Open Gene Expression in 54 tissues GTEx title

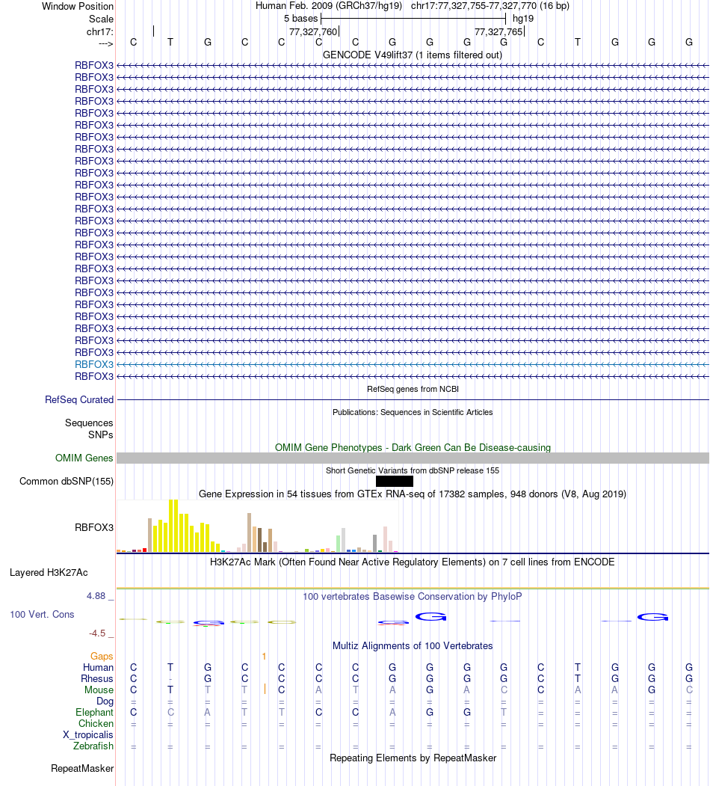click(413, 494)
